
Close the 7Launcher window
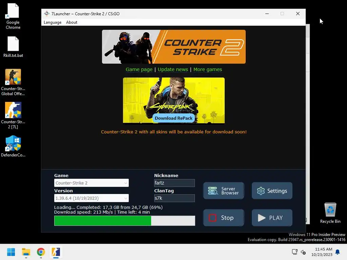tap(298, 14)
